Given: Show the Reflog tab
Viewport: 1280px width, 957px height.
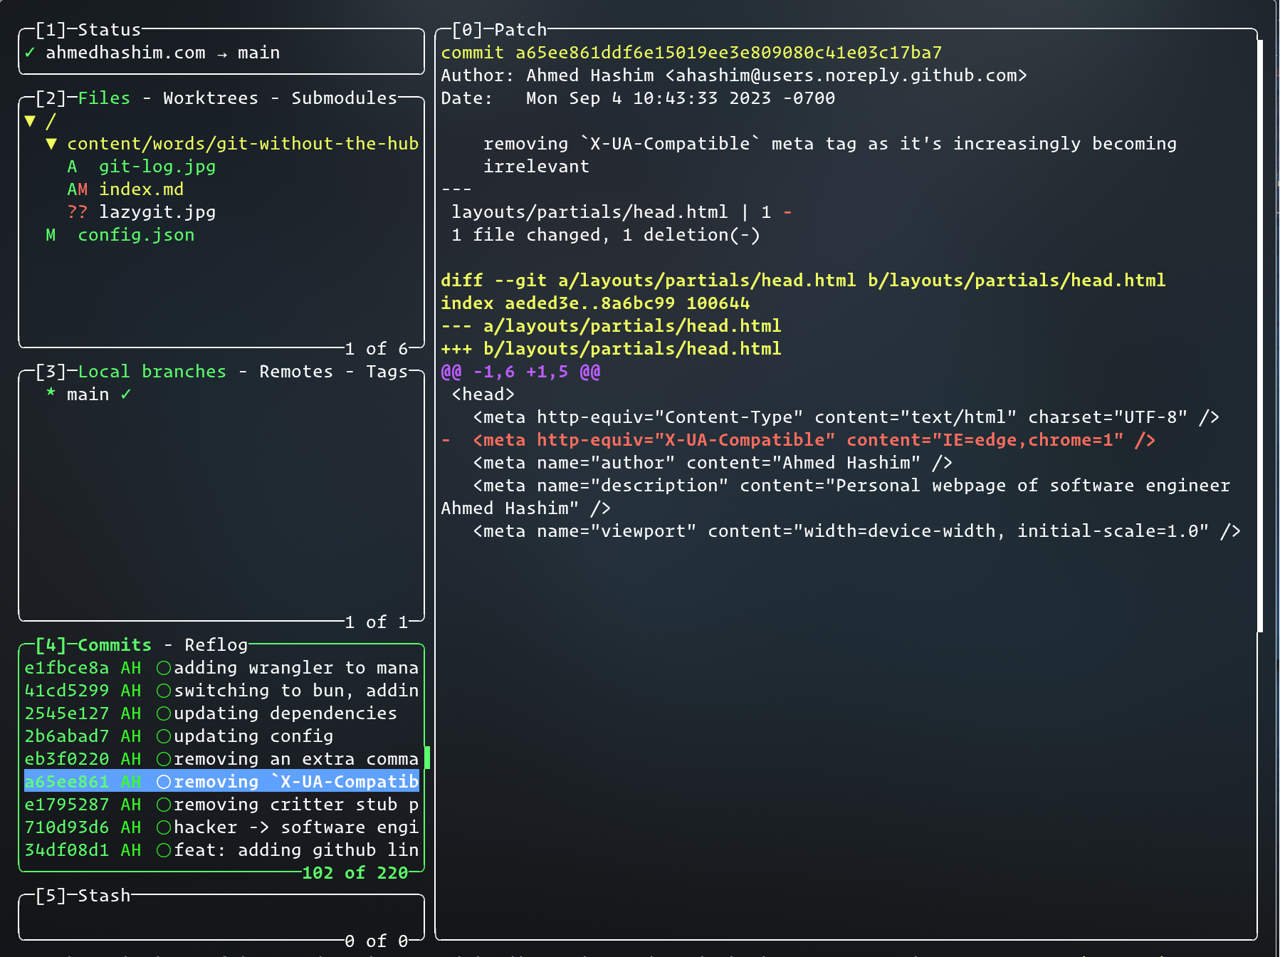Looking at the screenshot, I should click(x=216, y=645).
